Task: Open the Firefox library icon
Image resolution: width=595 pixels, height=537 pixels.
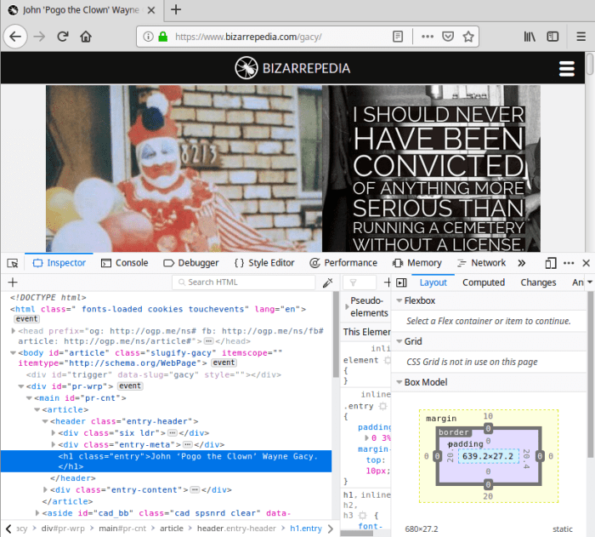Action: 530,37
